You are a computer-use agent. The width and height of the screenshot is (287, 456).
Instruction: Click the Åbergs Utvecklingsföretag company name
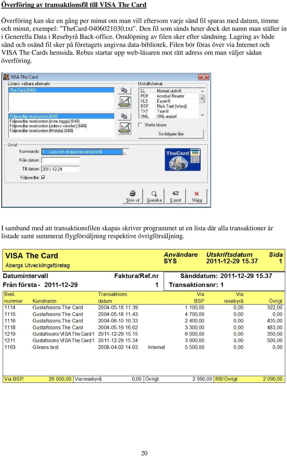37,265
